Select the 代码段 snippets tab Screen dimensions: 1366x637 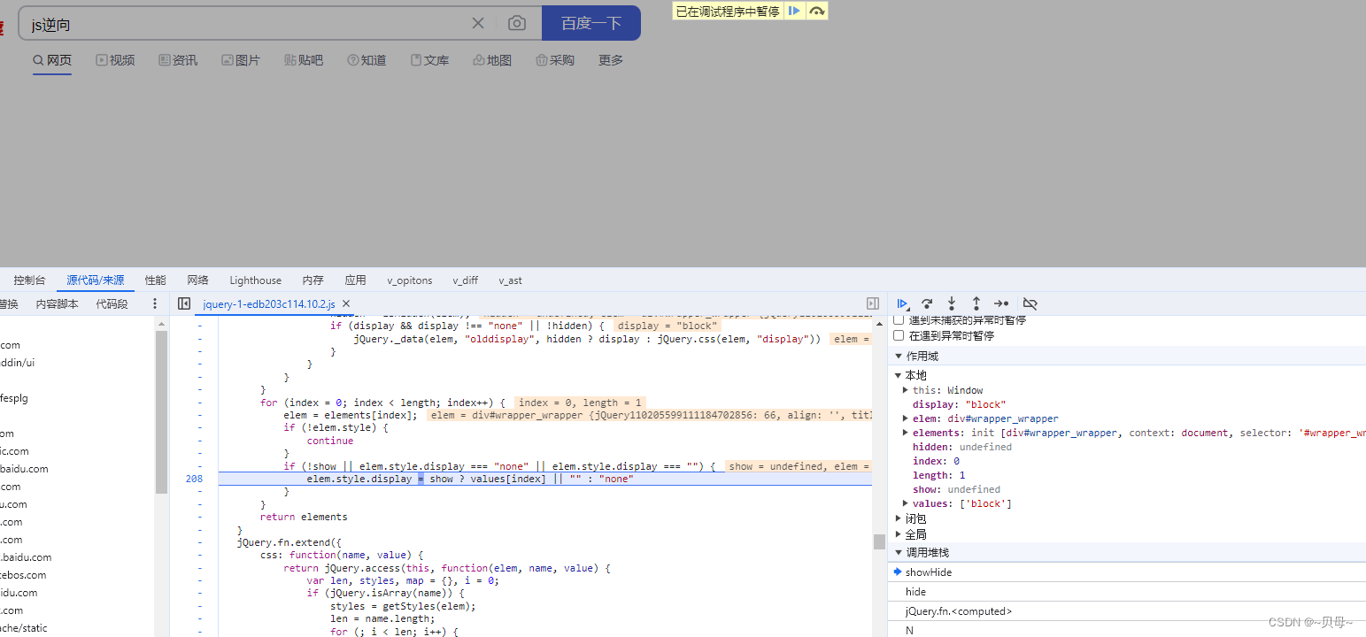pos(112,303)
